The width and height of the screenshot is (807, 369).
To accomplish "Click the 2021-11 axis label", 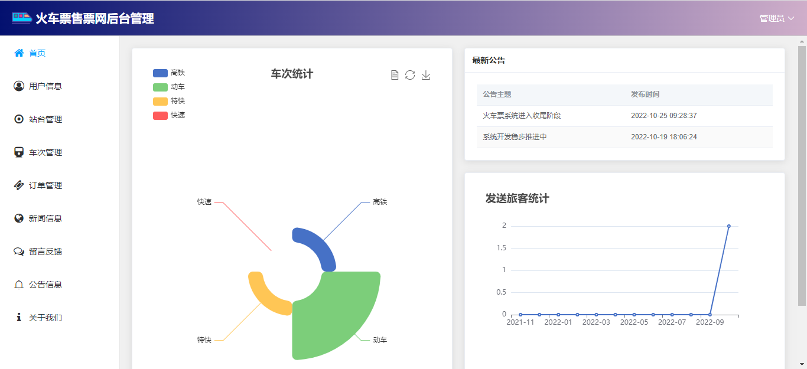I will pos(520,322).
